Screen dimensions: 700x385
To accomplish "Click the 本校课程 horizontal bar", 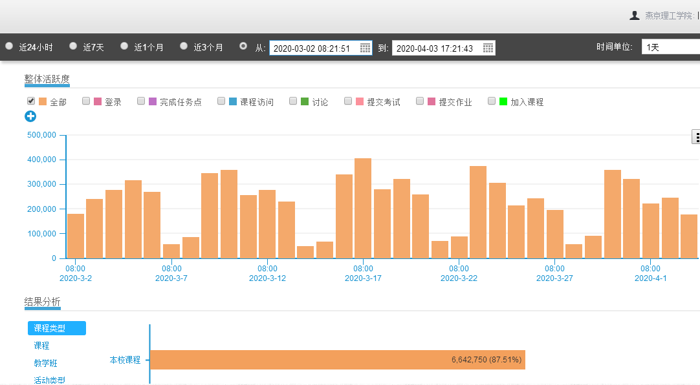I will [x=336, y=360].
